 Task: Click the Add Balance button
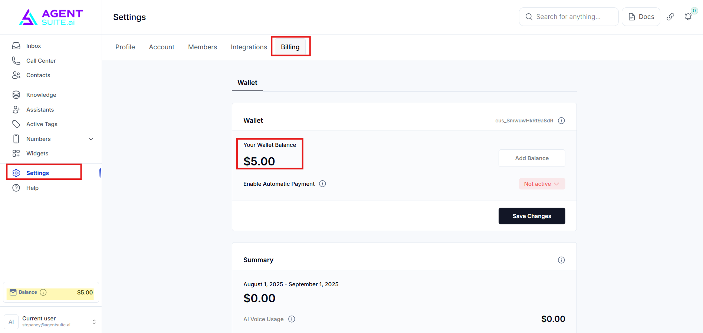(x=532, y=158)
